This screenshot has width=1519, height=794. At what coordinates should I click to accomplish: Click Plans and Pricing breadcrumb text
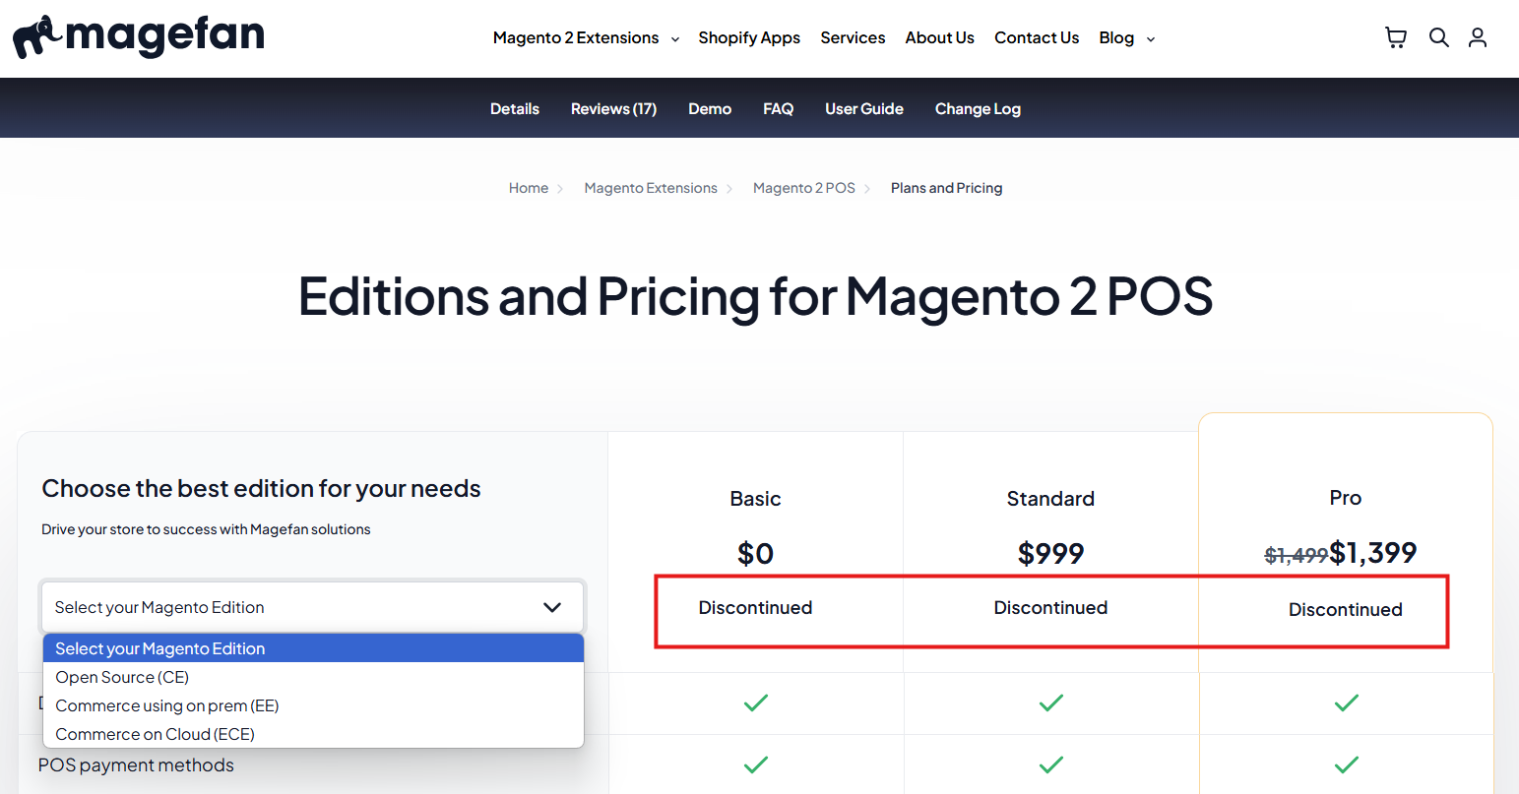pos(946,188)
